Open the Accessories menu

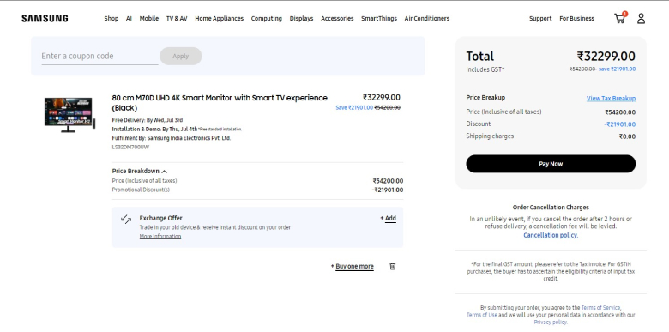coord(337,18)
